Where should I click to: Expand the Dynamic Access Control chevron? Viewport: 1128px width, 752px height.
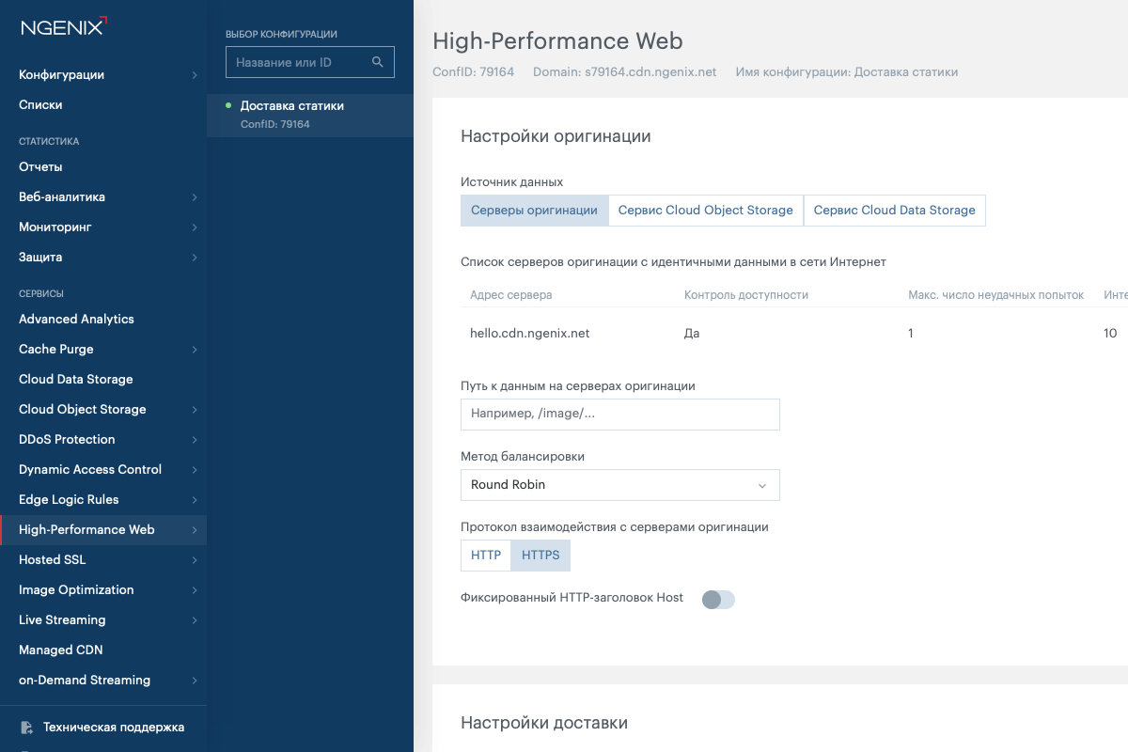195,470
